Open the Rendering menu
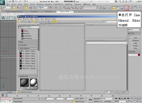 pos(69,4)
